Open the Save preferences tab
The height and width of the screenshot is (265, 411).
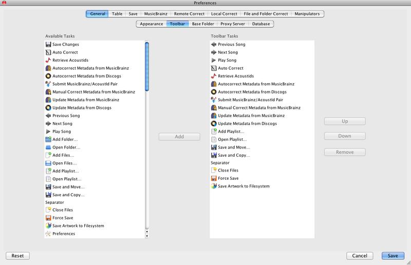[x=133, y=14]
